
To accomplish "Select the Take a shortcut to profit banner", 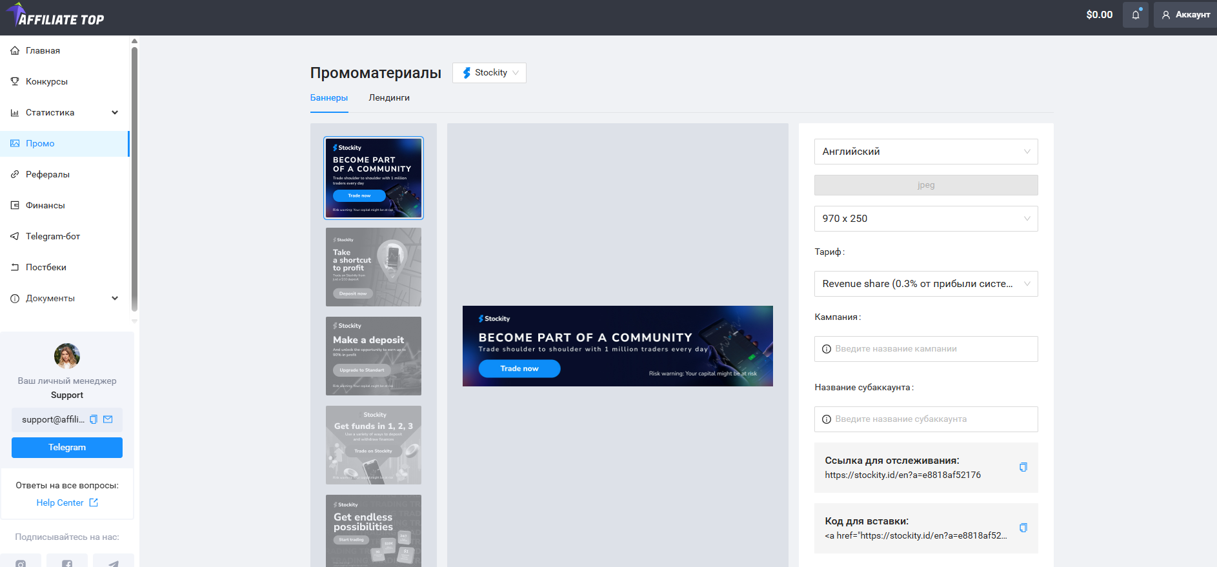I will click(374, 267).
